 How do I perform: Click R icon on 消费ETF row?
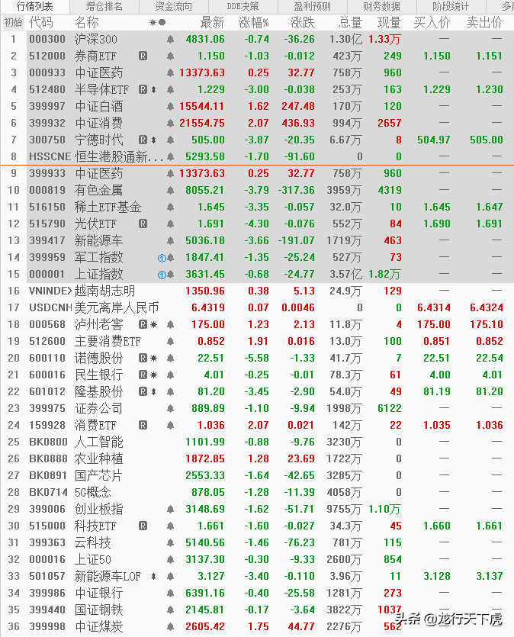click(143, 426)
